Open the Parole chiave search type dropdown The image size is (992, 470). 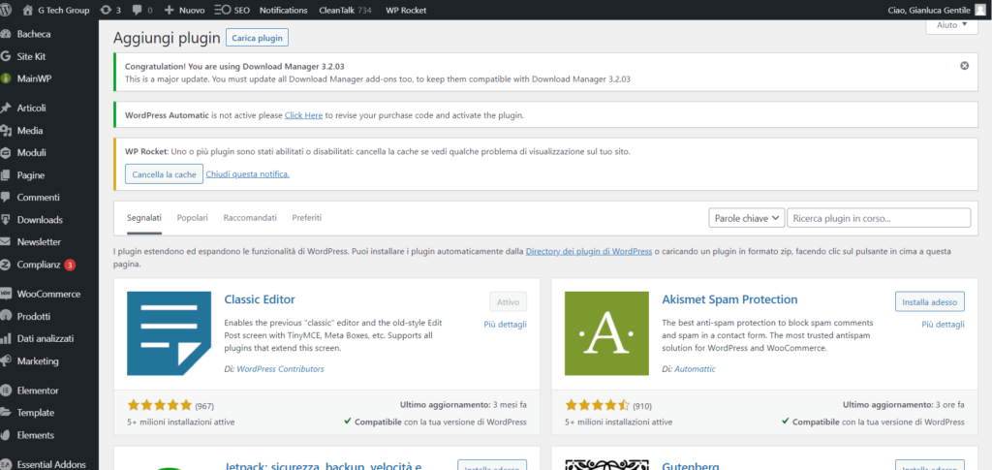[747, 218]
